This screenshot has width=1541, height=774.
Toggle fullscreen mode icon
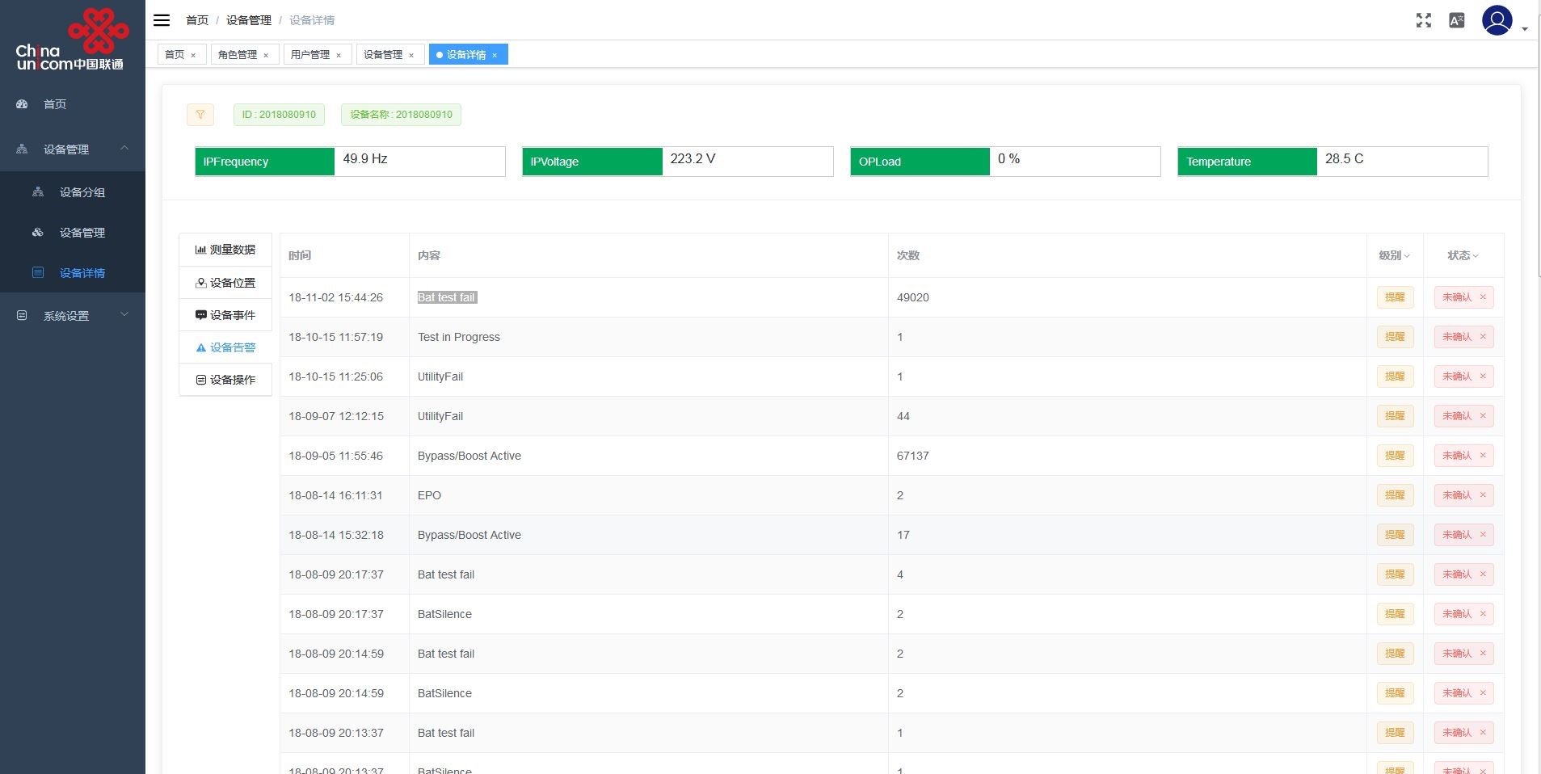point(1423,20)
